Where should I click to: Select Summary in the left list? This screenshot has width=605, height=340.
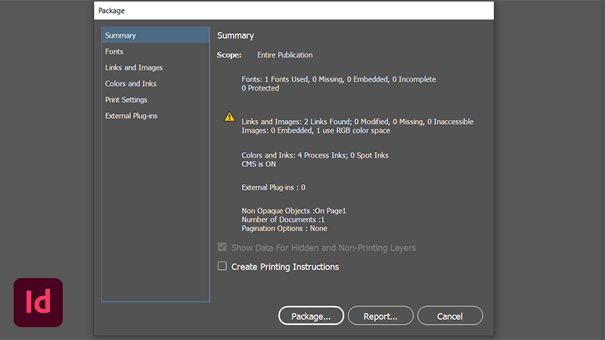coord(121,36)
